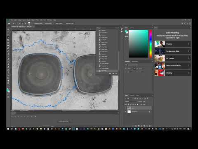Viewport: 198px width, 149px height.
Task: Expand Fix a photo chevron
Action: click(189, 58)
